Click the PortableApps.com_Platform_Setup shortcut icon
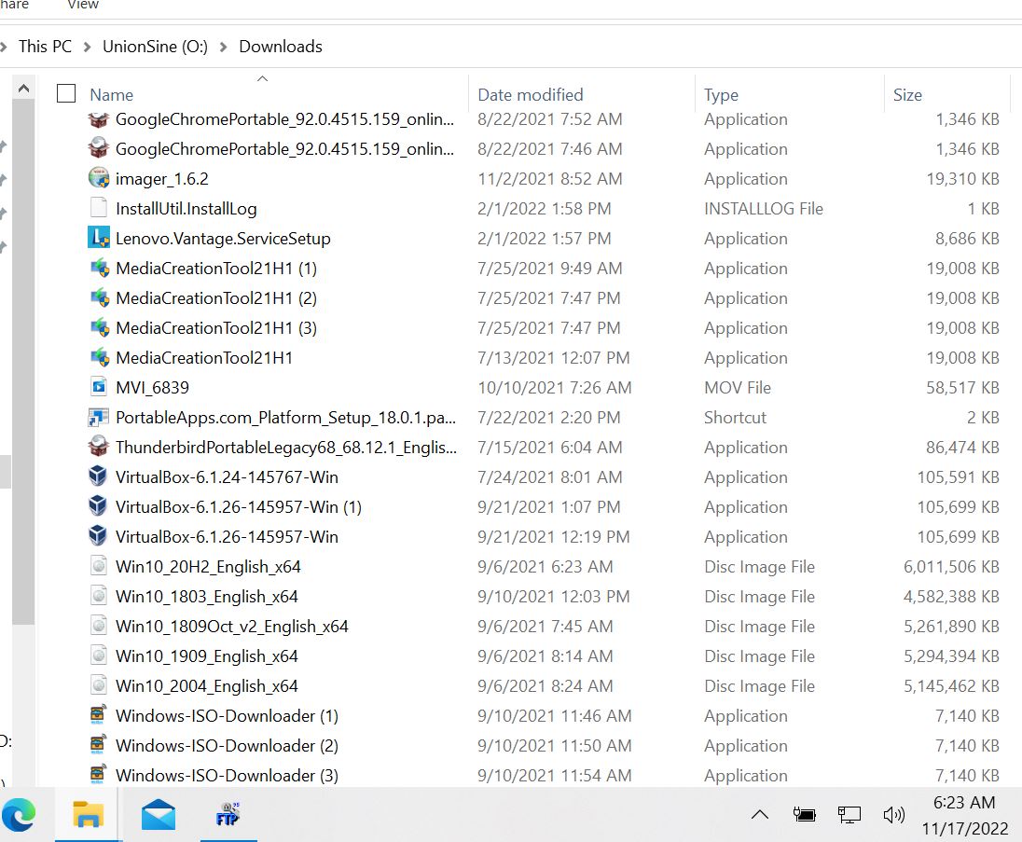This screenshot has width=1022, height=842. 99,417
